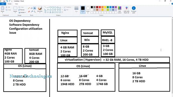Choose the Five-point star shape

click(x=50, y=12)
